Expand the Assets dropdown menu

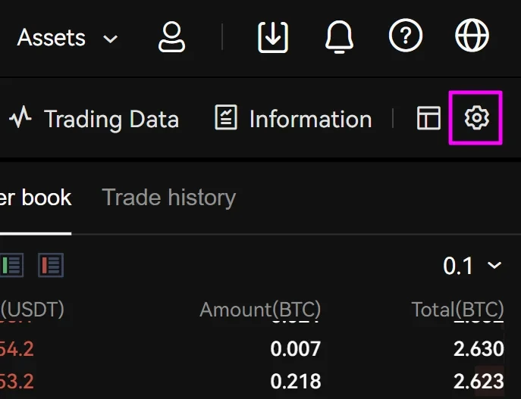pos(67,37)
